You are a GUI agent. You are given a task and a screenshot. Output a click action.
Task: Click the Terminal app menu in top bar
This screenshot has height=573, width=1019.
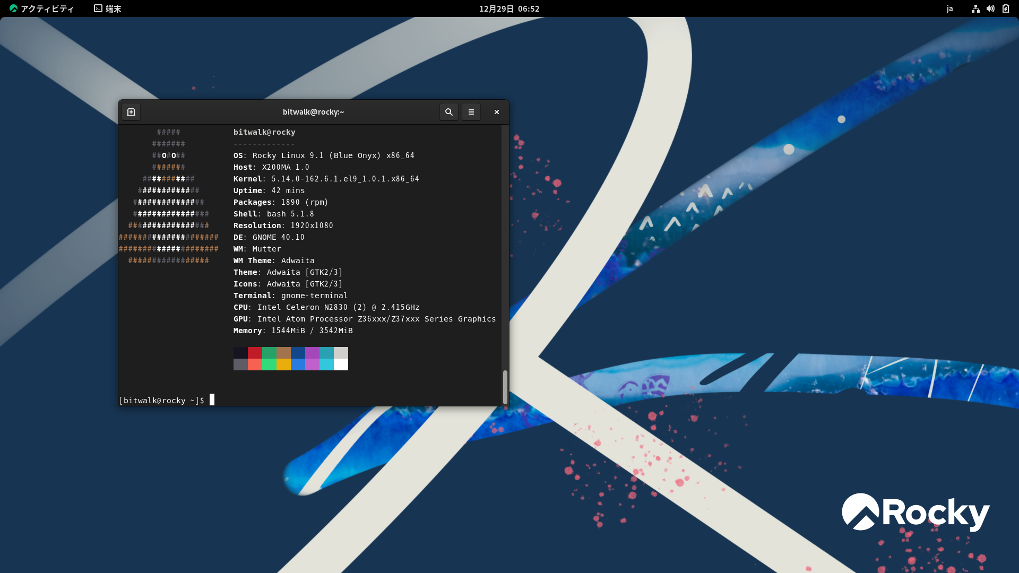point(108,8)
